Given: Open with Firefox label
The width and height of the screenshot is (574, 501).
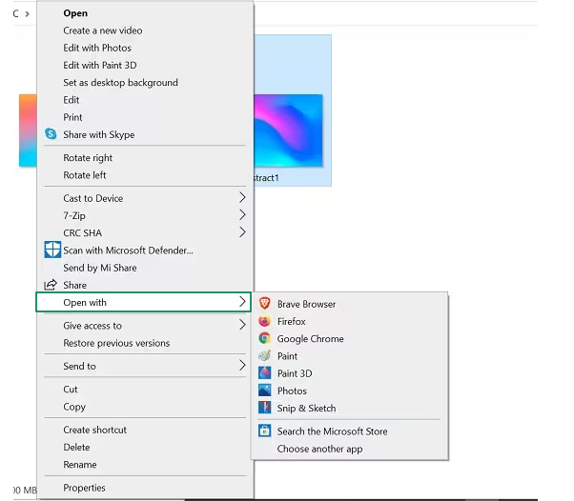Looking at the screenshot, I should 292,321.
